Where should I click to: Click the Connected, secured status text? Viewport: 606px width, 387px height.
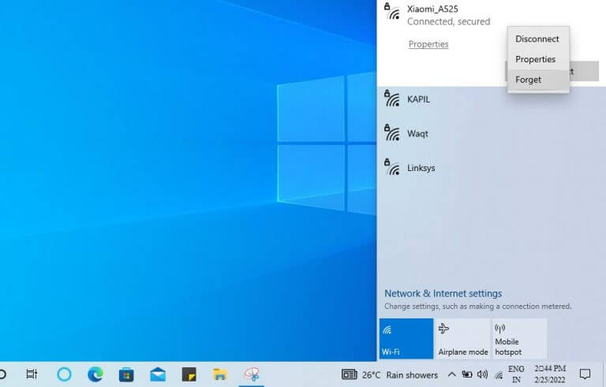448,21
